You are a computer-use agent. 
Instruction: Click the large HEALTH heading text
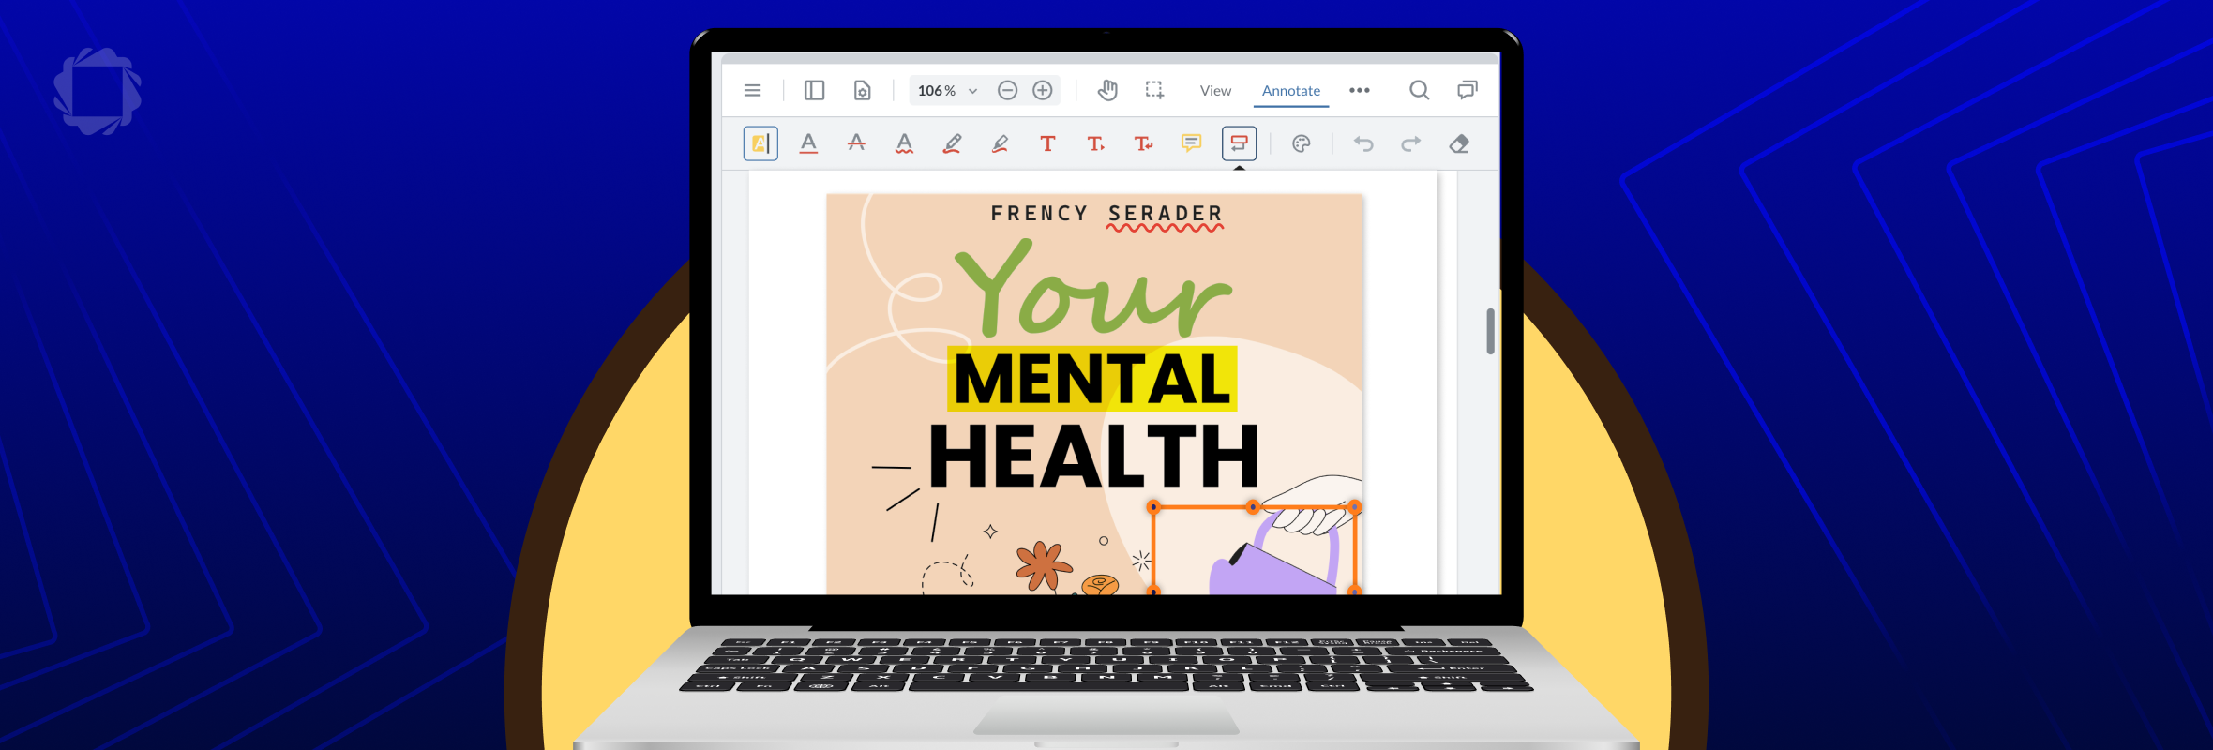click(x=1094, y=457)
